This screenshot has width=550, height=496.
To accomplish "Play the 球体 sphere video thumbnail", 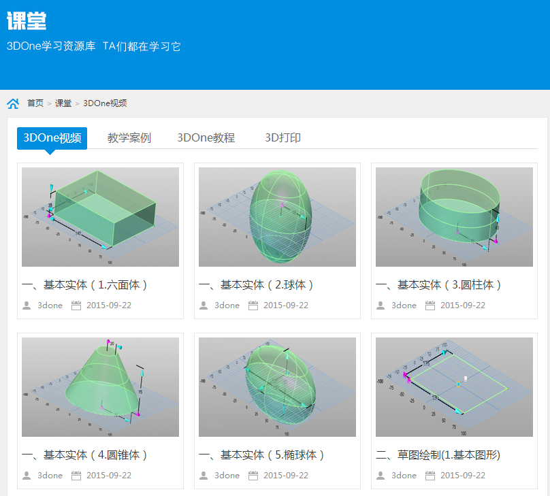I will 277,217.
